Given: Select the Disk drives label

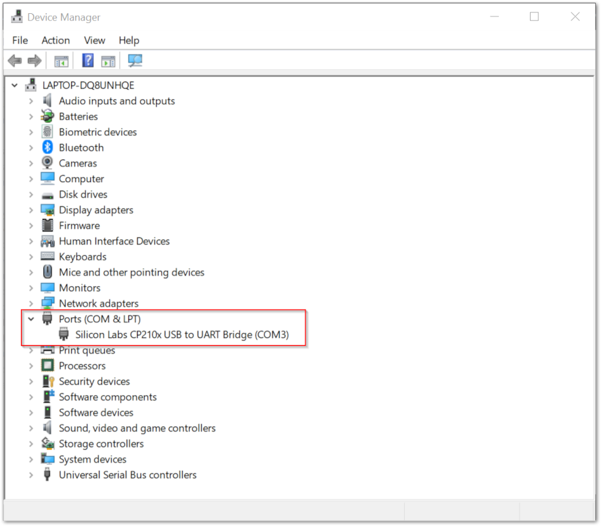Looking at the screenshot, I should point(83,195).
